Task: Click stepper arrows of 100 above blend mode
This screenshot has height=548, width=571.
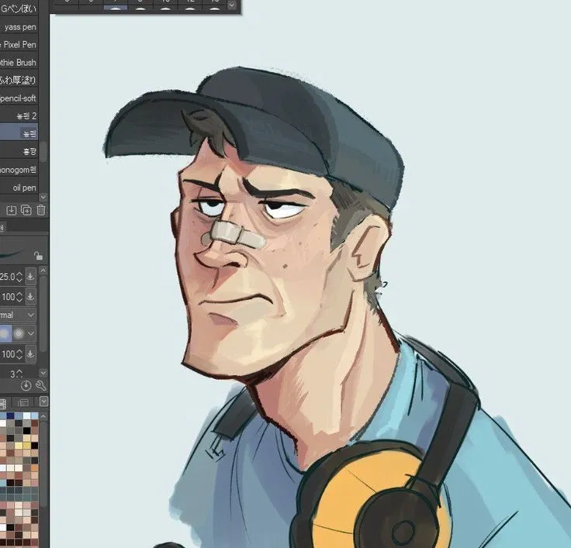Action: [19, 297]
